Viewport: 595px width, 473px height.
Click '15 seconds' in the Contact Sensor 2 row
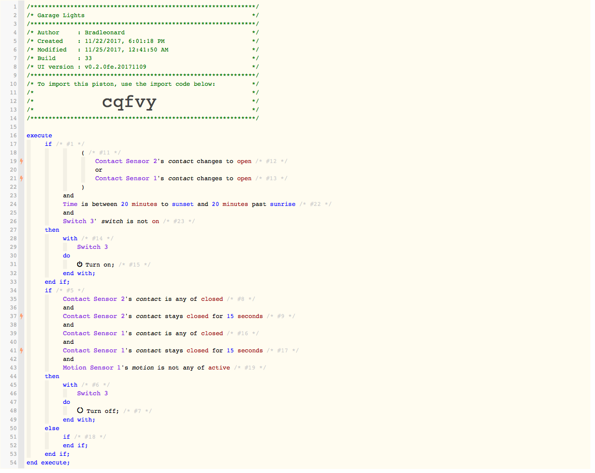[245, 316]
